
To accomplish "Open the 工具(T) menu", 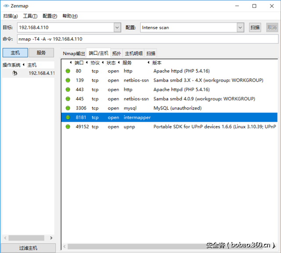I will tap(30, 16).
